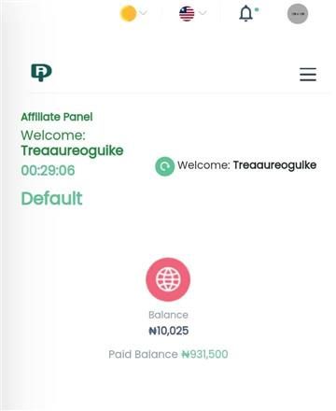This screenshot has height=411, width=336.
Task: Click the flag language icon
Action: pos(187,14)
